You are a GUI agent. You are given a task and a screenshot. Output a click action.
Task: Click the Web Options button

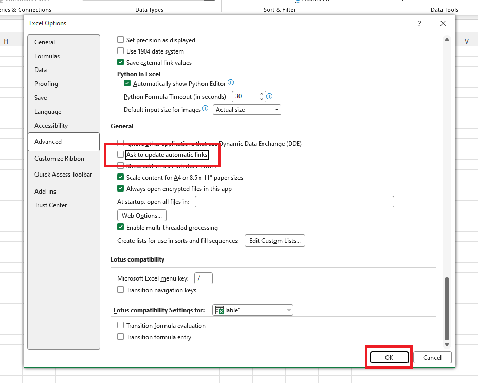point(142,215)
